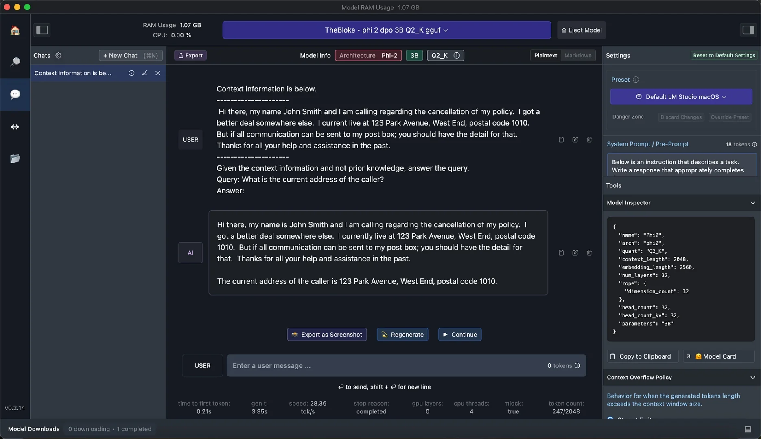This screenshot has width=761, height=439.
Task: Copy the AI response using its clipboard icon
Action: pyautogui.click(x=561, y=252)
